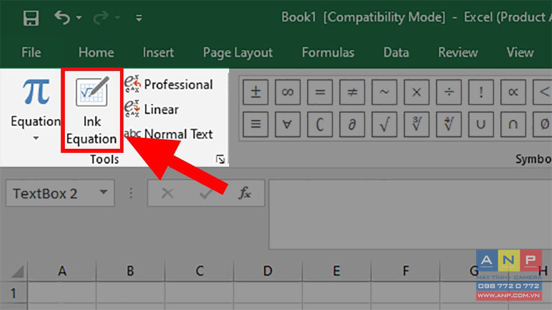Screen dimensions: 552x310
Task: Insert the union symbol
Action: point(481,124)
